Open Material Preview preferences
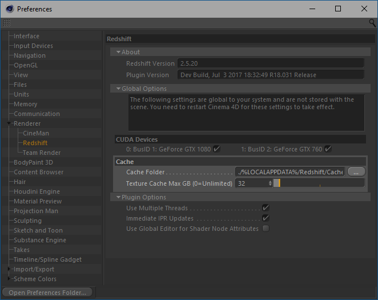Image resolution: width=378 pixels, height=300 pixels. click(x=38, y=201)
